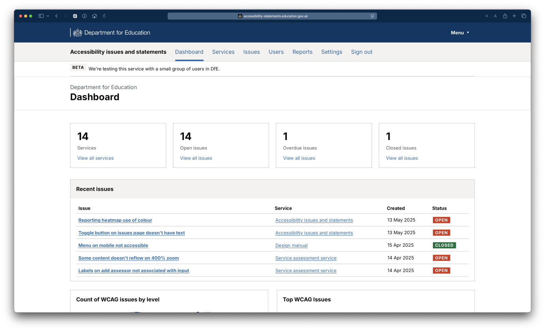Click the Department for Education crown logo
This screenshot has width=545, height=331.
(78, 32)
